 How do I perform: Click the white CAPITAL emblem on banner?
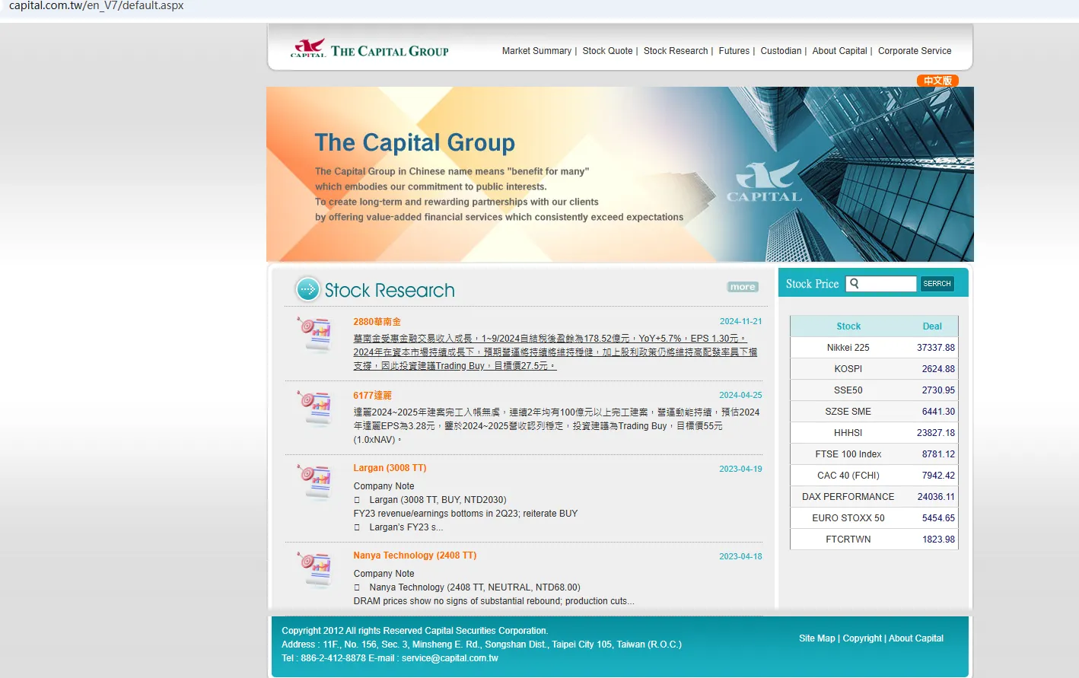pyautogui.click(x=764, y=181)
